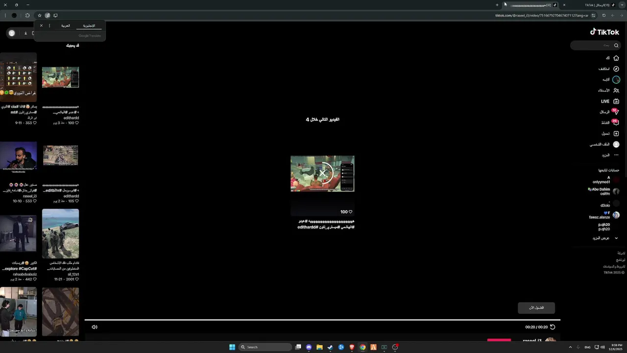Open the profile avatar sidebar item
Screen dimensions: 627x353
[616, 144]
